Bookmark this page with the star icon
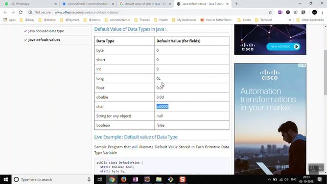Viewport: 327px width, 184px height. (270, 12)
